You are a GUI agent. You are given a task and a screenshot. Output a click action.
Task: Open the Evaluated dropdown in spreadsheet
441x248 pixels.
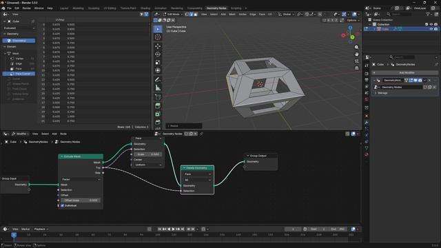point(19,28)
